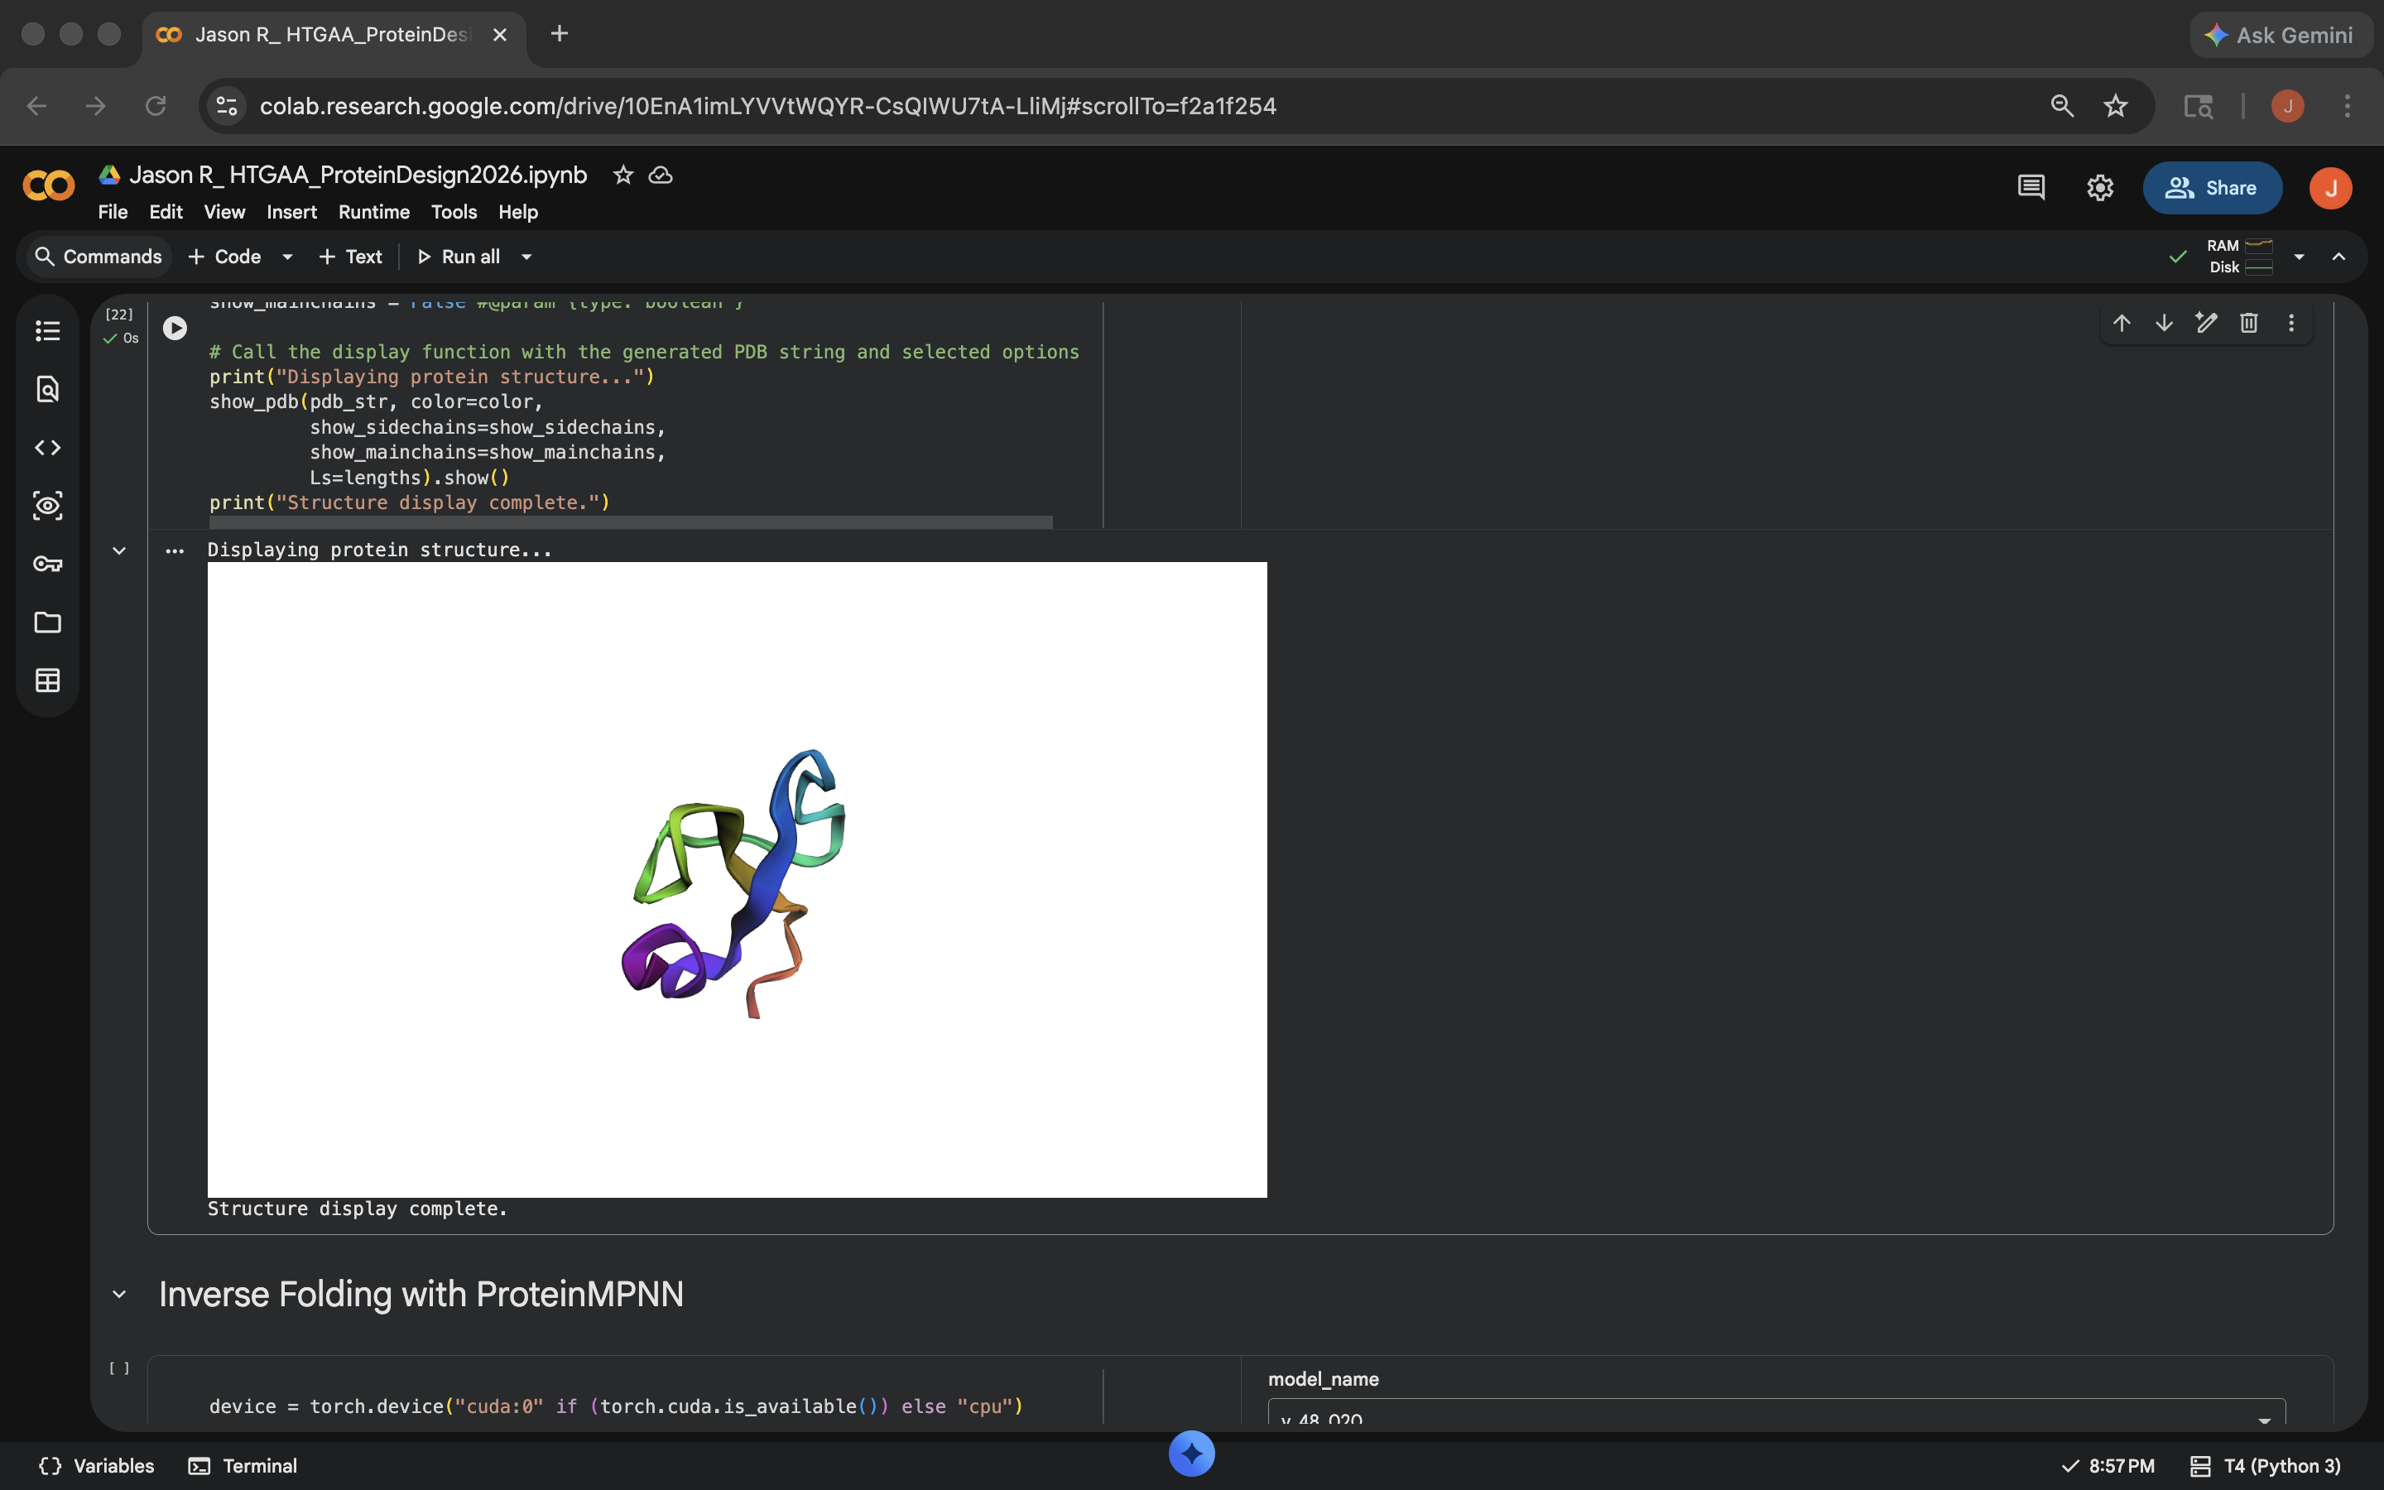
Task: Open Google account avatar in Colab
Action: [2331, 187]
